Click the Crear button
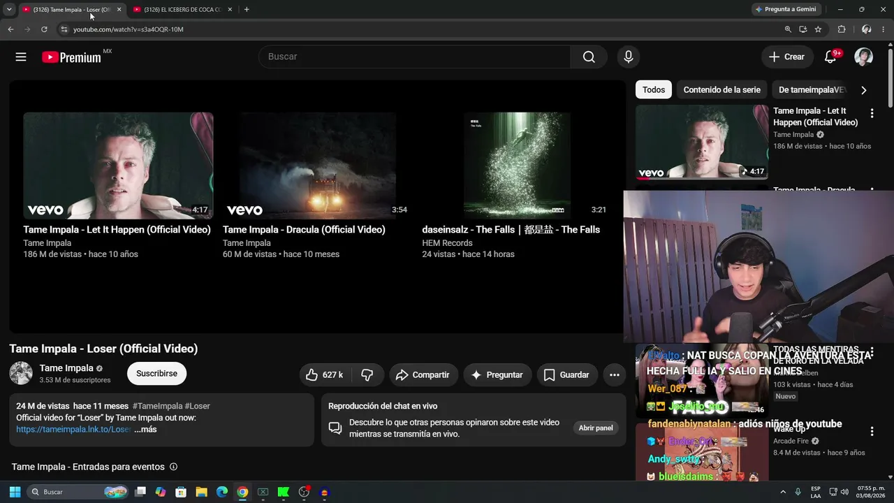Viewport: 894px width, 503px height. click(x=787, y=57)
